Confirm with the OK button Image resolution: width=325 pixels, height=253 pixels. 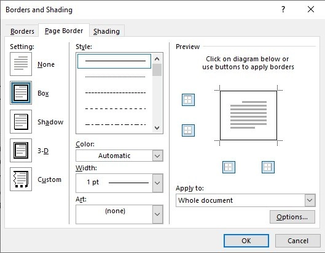(246, 241)
